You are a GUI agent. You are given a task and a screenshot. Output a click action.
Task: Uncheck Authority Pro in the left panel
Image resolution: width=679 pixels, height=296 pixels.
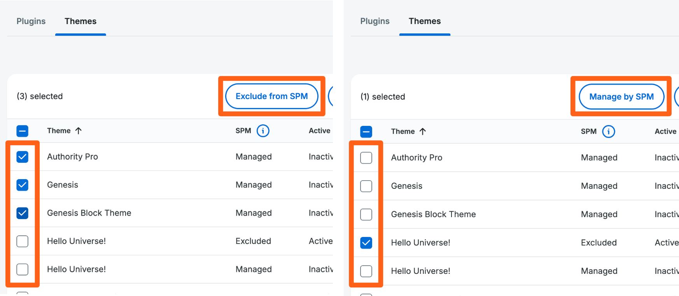click(23, 157)
